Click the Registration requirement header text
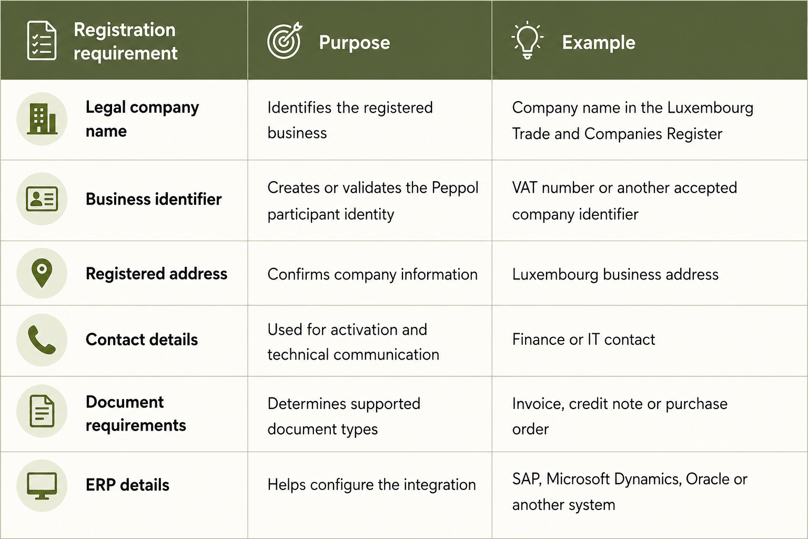The width and height of the screenshot is (808, 539). coord(125,41)
